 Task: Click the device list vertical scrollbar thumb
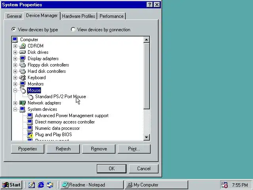pyautogui.click(x=147, y=76)
